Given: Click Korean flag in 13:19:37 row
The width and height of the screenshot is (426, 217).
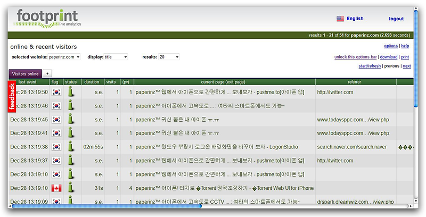Looking at the screenshot, I should (56, 161).
